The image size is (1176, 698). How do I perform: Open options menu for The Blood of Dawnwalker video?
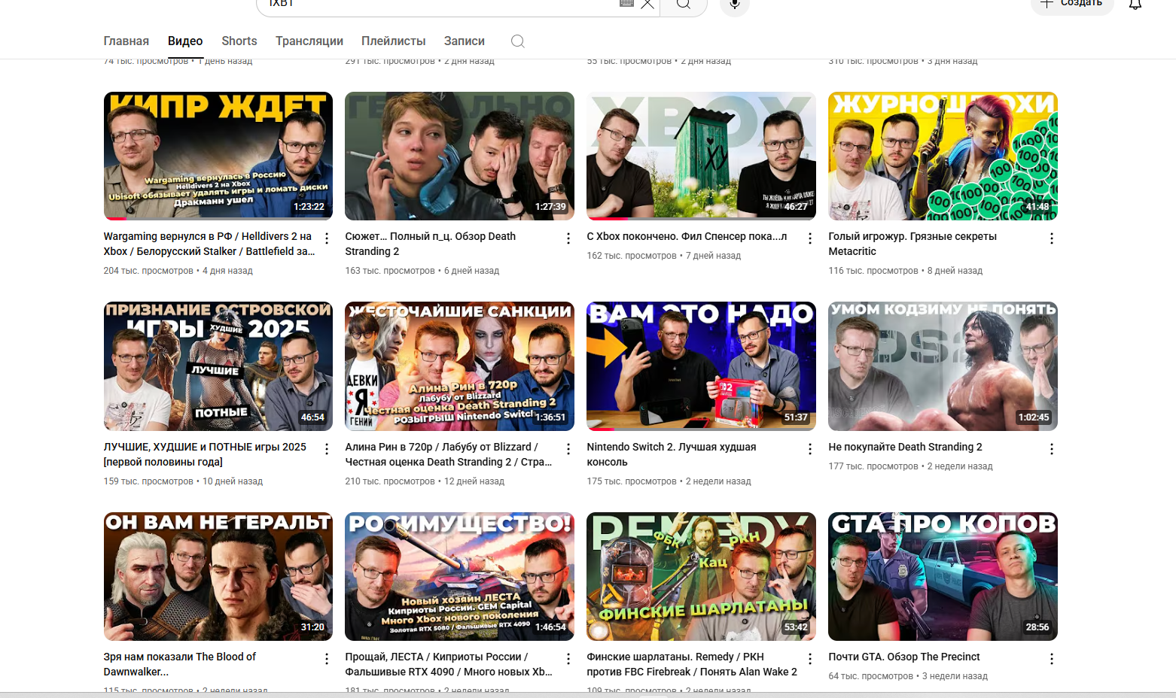click(327, 659)
